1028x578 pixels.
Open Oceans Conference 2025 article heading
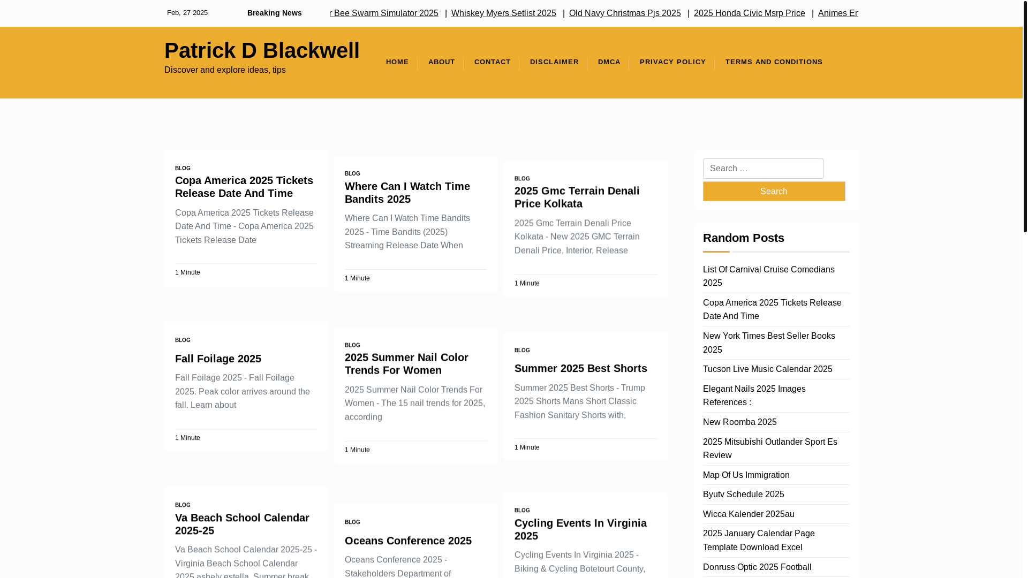pyautogui.click(x=408, y=541)
